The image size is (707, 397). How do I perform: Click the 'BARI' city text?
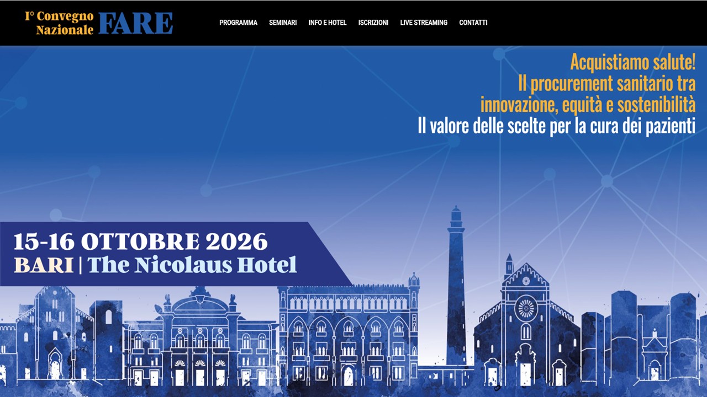[x=44, y=265]
